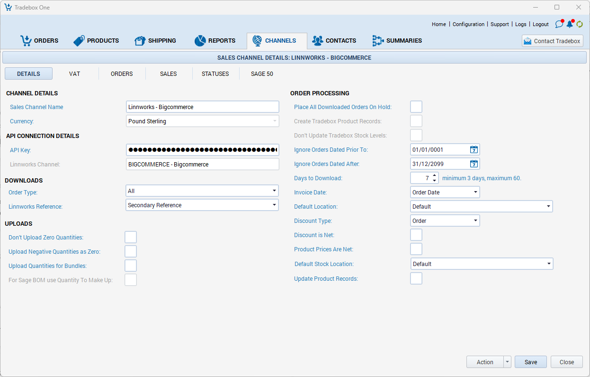This screenshot has width=590, height=377.
Task: Open calendar for Ignore Orders Dated Prior To
Action: 474,150
